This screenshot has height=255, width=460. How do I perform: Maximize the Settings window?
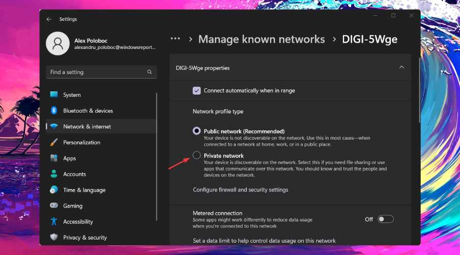(394, 15)
